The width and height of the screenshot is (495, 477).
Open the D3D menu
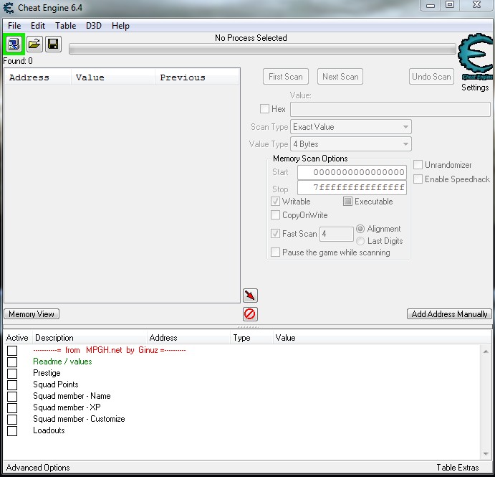[x=94, y=26]
